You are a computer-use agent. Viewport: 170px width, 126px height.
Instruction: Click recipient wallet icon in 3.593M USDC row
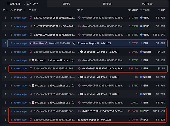coord(79,26)
